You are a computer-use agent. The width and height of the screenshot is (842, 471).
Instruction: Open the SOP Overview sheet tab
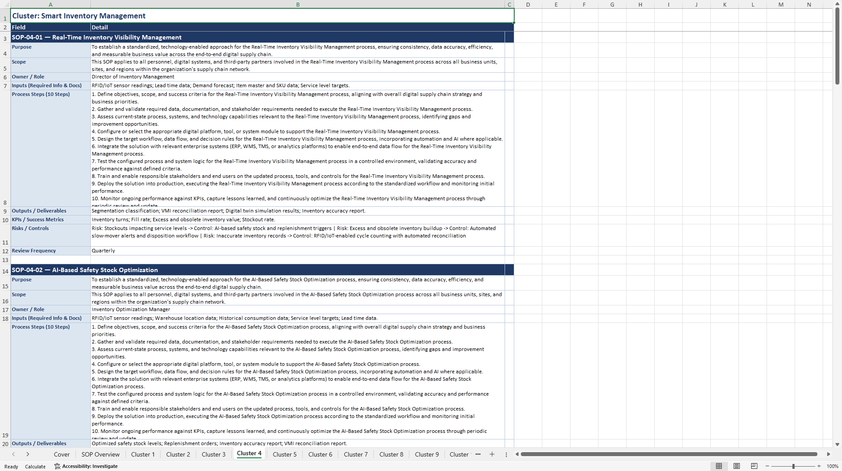pyautogui.click(x=100, y=454)
